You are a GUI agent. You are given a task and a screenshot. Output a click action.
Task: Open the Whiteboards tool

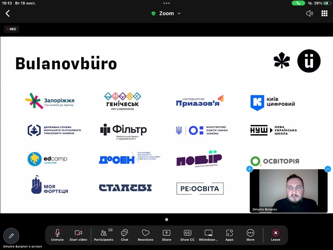(209, 235)
